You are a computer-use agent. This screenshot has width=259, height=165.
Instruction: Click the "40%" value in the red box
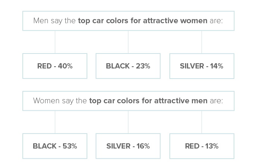click(x=66, y=66)
